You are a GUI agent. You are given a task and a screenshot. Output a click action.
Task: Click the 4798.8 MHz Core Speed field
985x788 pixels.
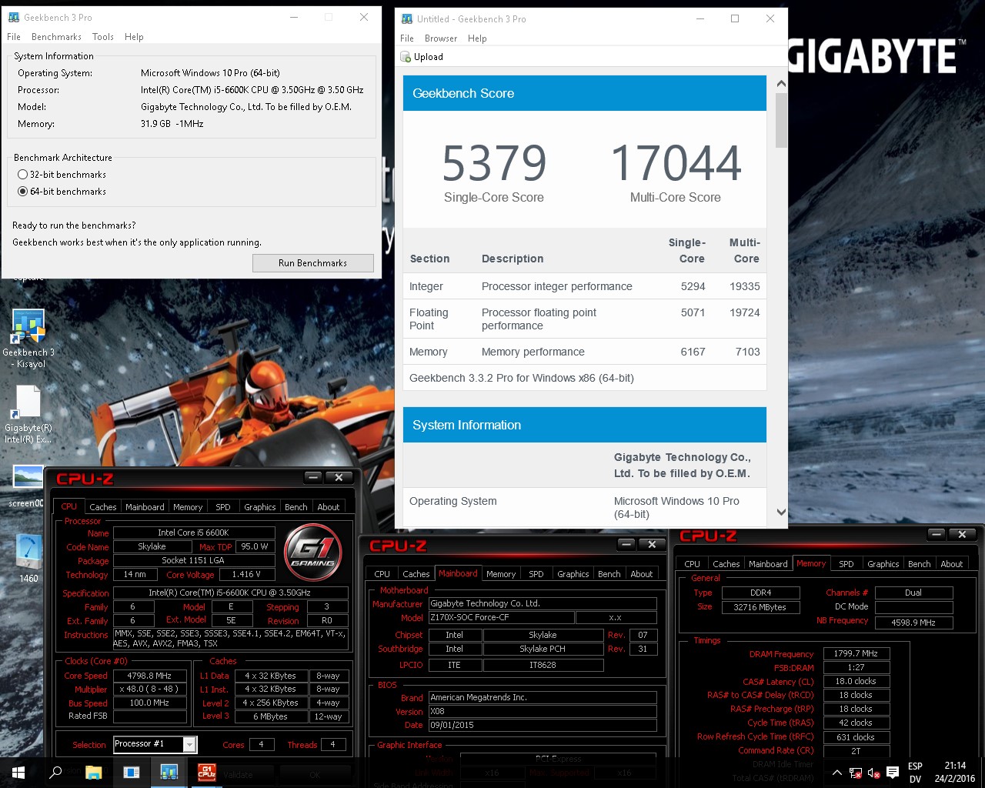coord(149,676)
